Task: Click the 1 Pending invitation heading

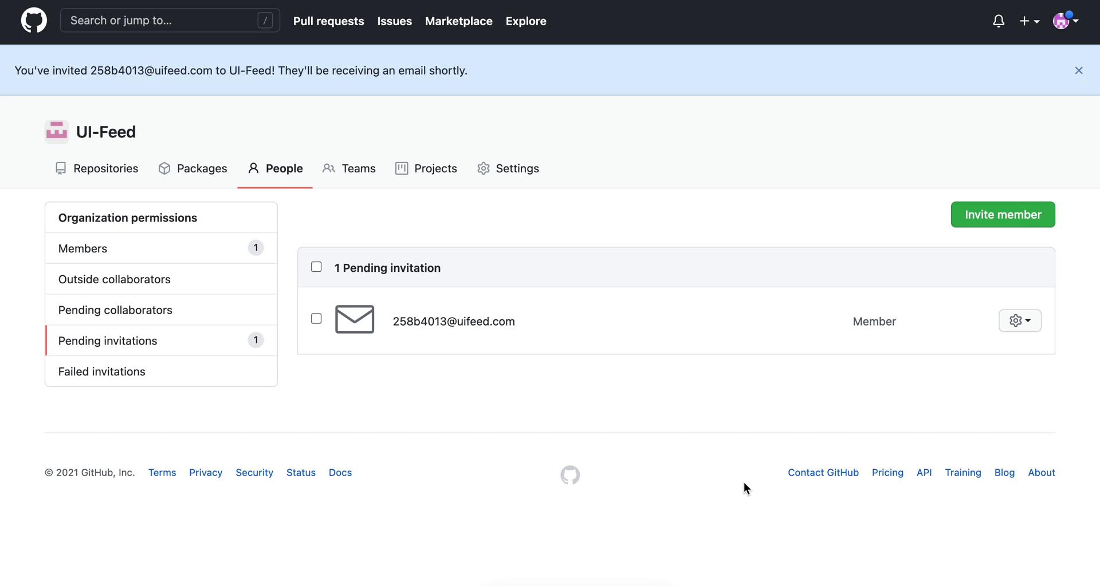Action: point(387,268)
